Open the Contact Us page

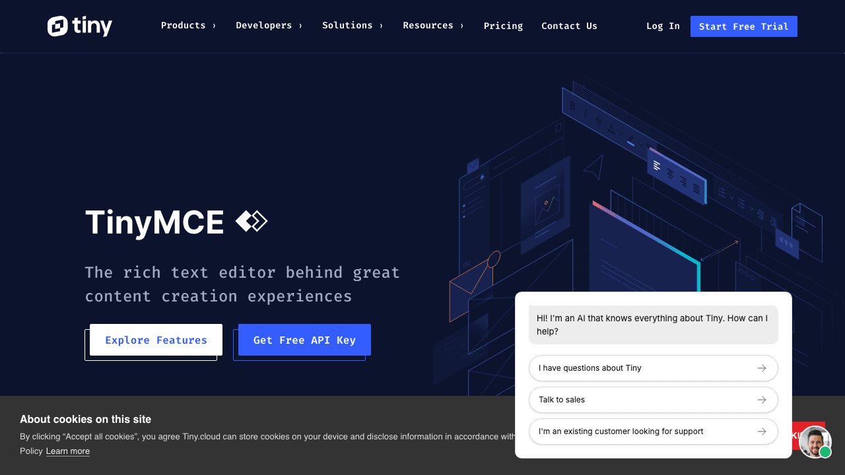click(x=569, y=26)
